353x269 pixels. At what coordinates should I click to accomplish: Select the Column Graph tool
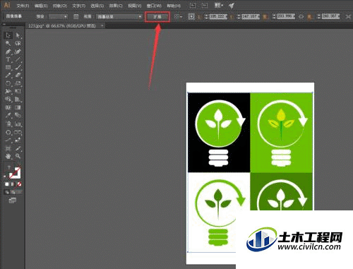pyautogui.click(x=18, y=124)
